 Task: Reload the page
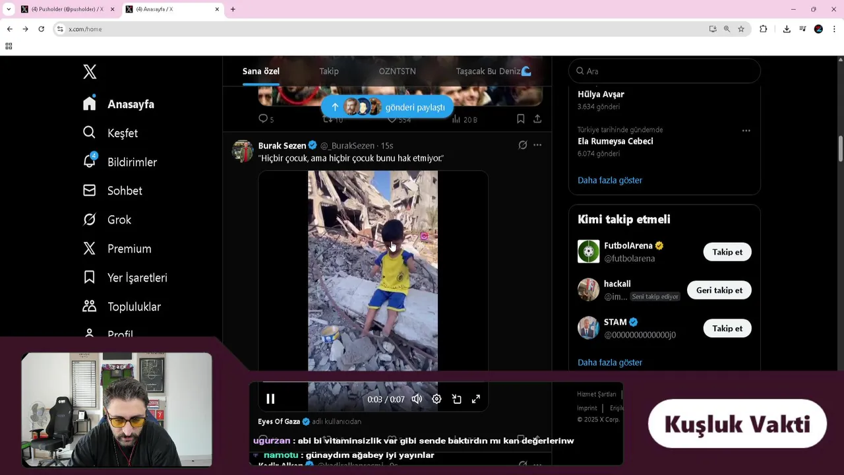41,29
